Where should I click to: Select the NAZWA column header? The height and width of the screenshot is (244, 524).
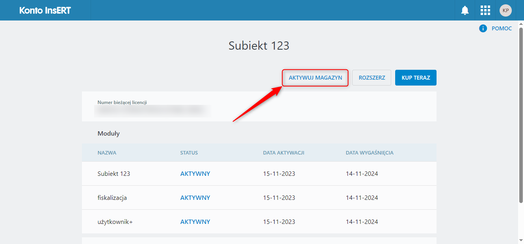(107, 153)
